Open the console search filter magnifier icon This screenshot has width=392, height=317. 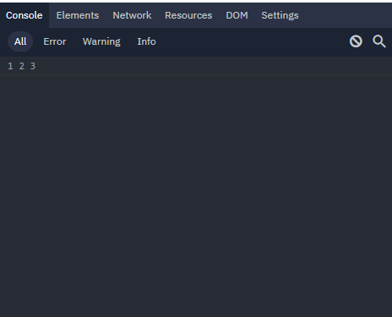click(x=379, y=41)
